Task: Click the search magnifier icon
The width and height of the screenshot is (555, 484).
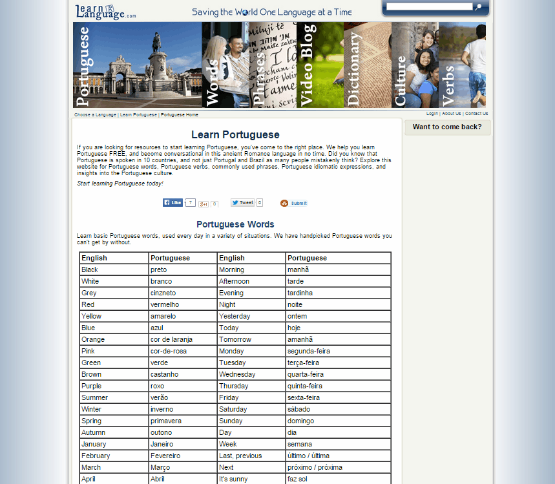Action: click(x=478, y=6)
